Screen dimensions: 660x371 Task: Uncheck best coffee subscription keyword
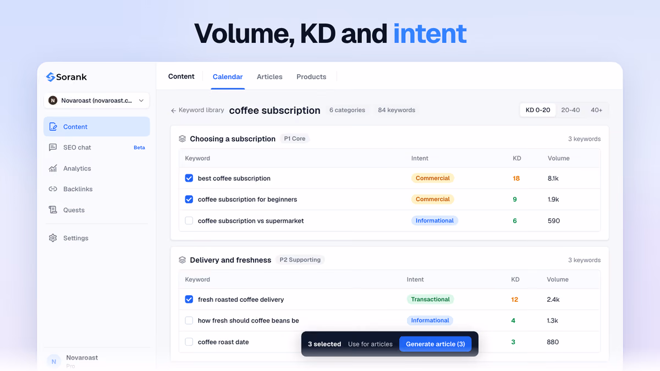(189, 178)
